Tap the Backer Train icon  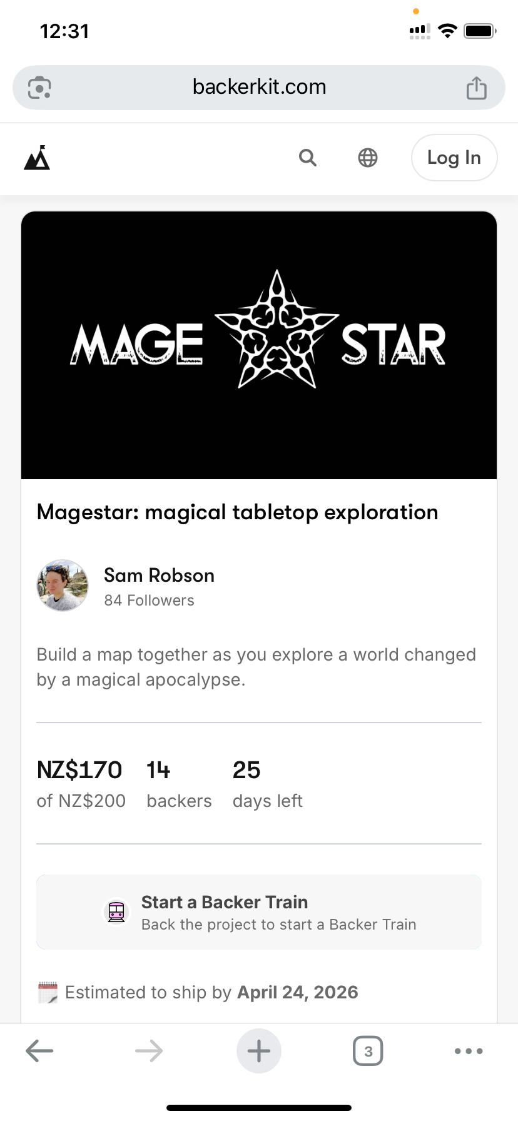116,912
